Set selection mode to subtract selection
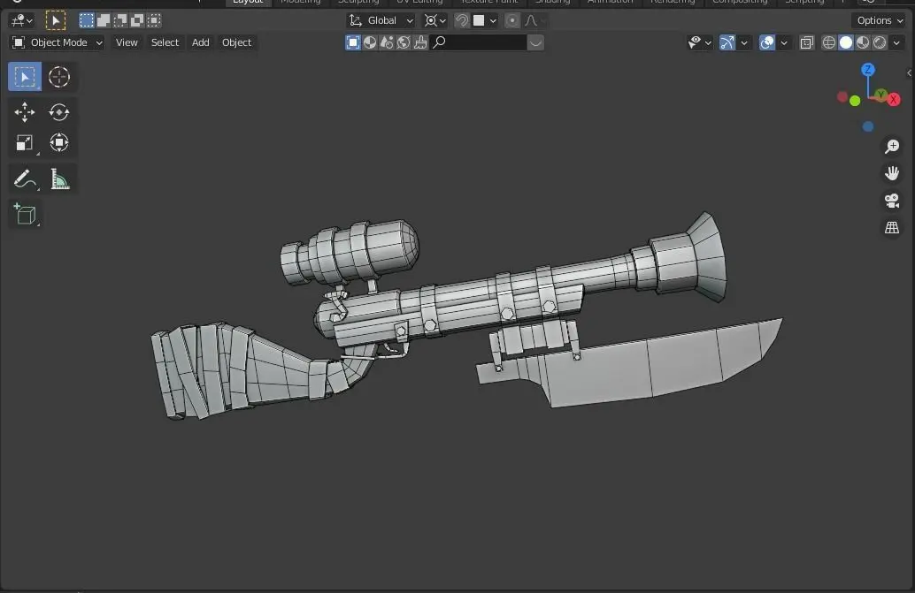 tap(120, 21)
